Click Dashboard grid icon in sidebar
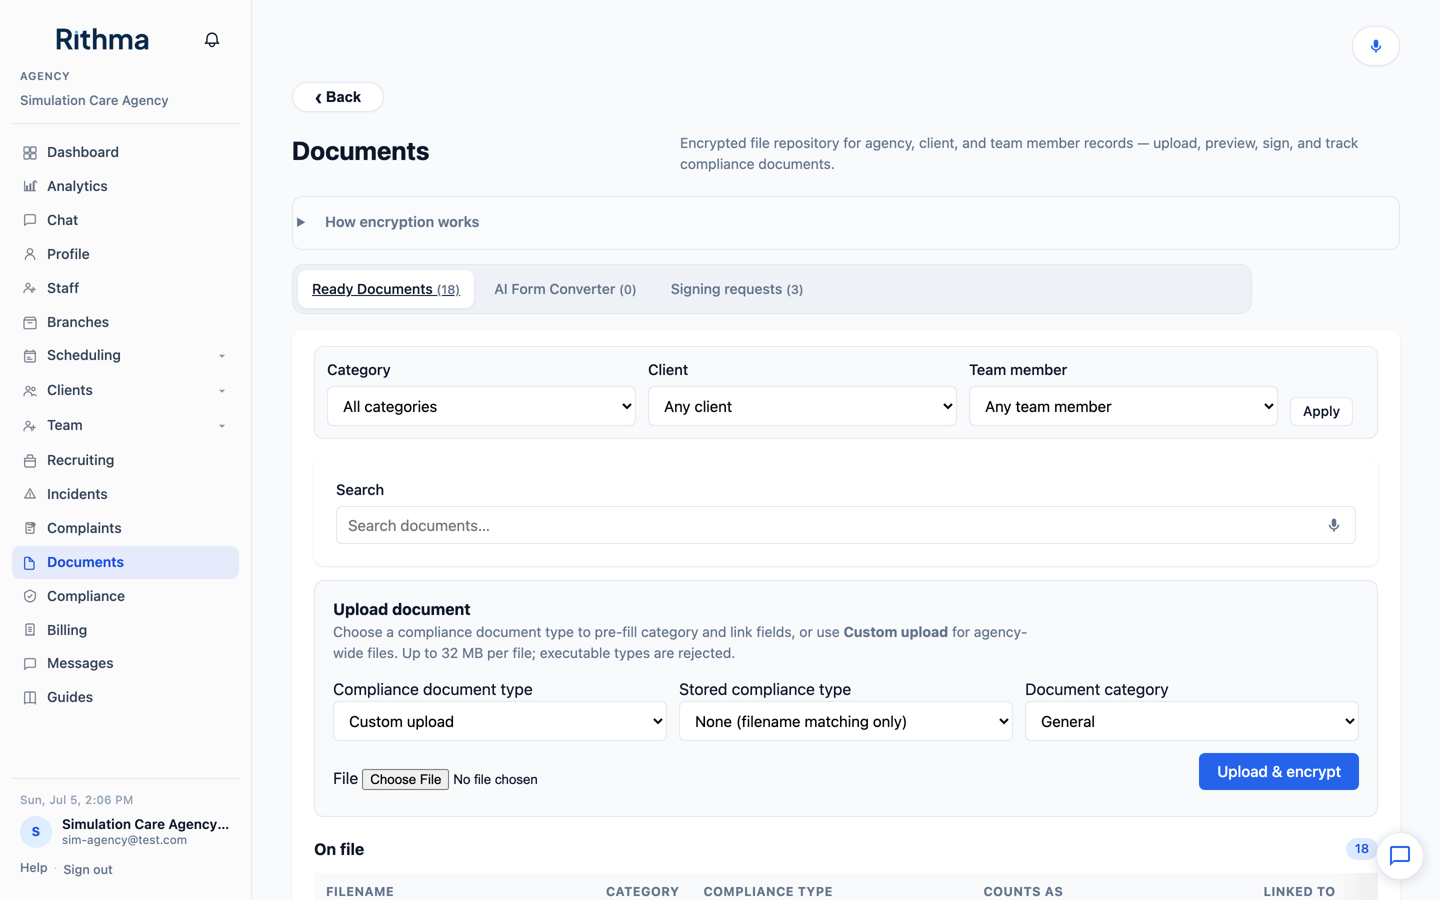This screenshot has height=900, width=1440. [x=30, y=153]
